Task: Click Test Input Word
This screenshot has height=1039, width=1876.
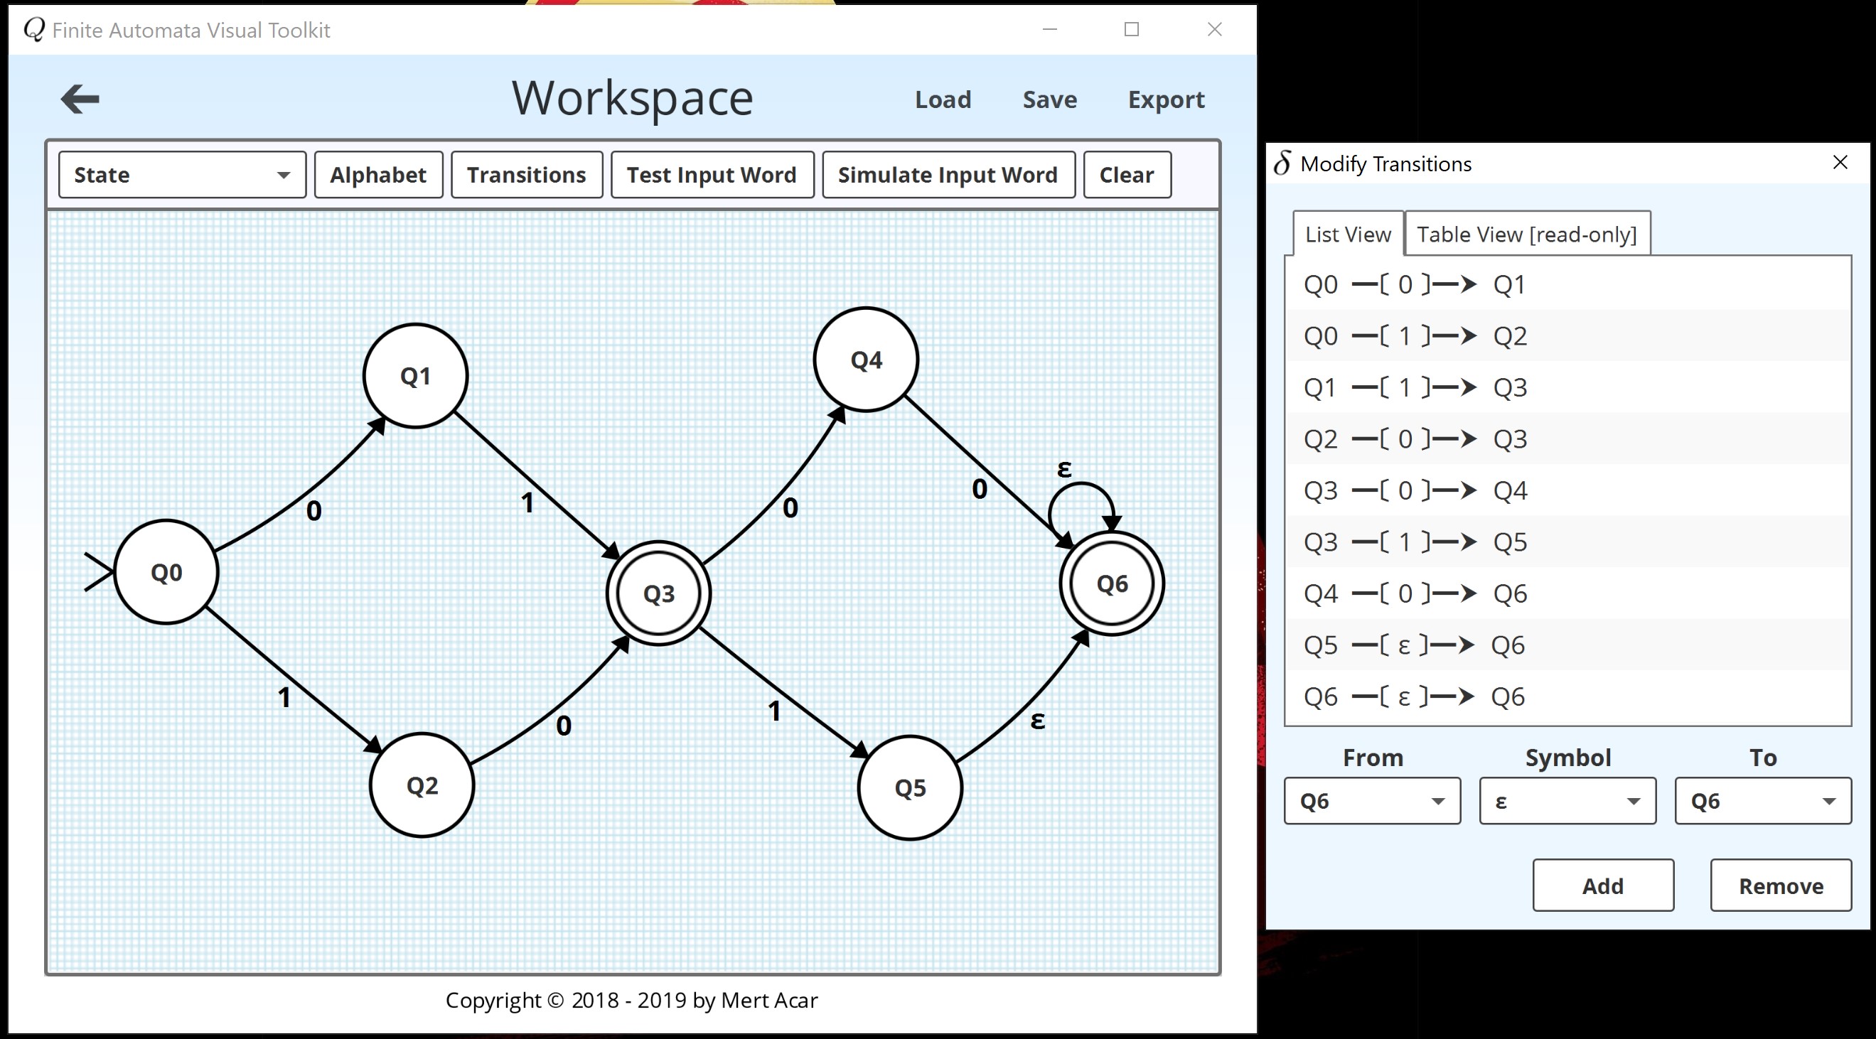Action: click(712, 175)
